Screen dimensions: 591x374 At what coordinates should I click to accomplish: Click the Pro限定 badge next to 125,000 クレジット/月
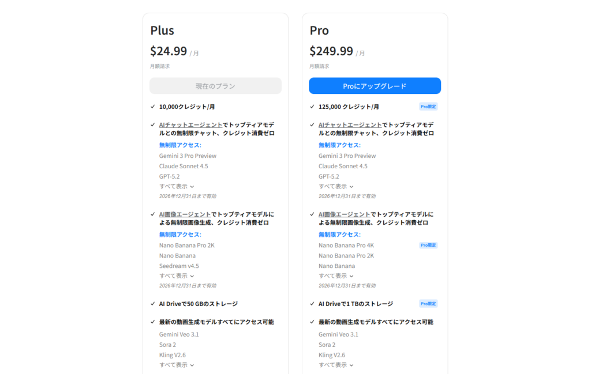pos(429,106)
